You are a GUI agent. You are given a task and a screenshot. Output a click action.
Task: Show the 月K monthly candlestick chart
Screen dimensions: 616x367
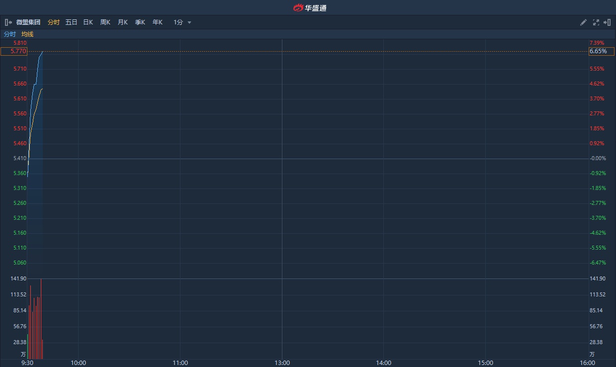click(x=122, y=22)
